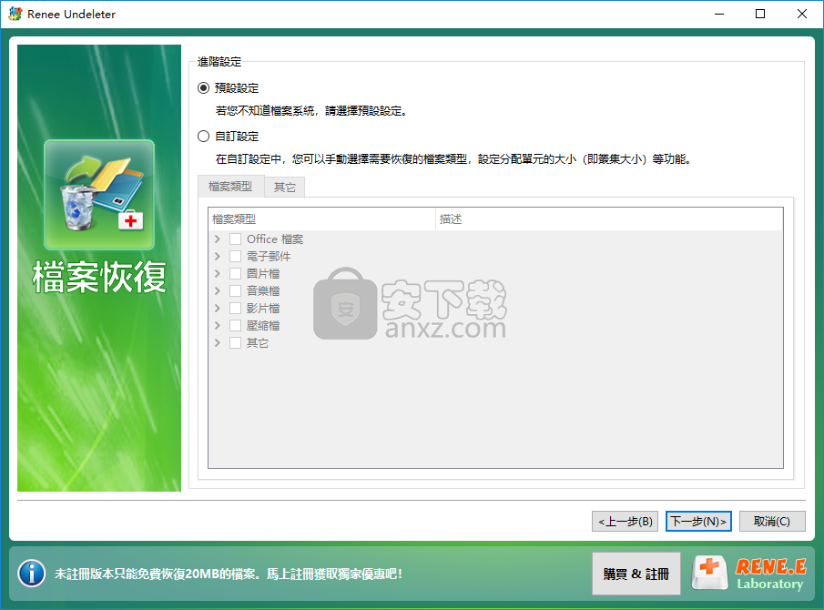This screenshot has width=824, height=610.
Task: Expand the 其它 tree node
Action: pyautogui.click(x=218, y=343)
